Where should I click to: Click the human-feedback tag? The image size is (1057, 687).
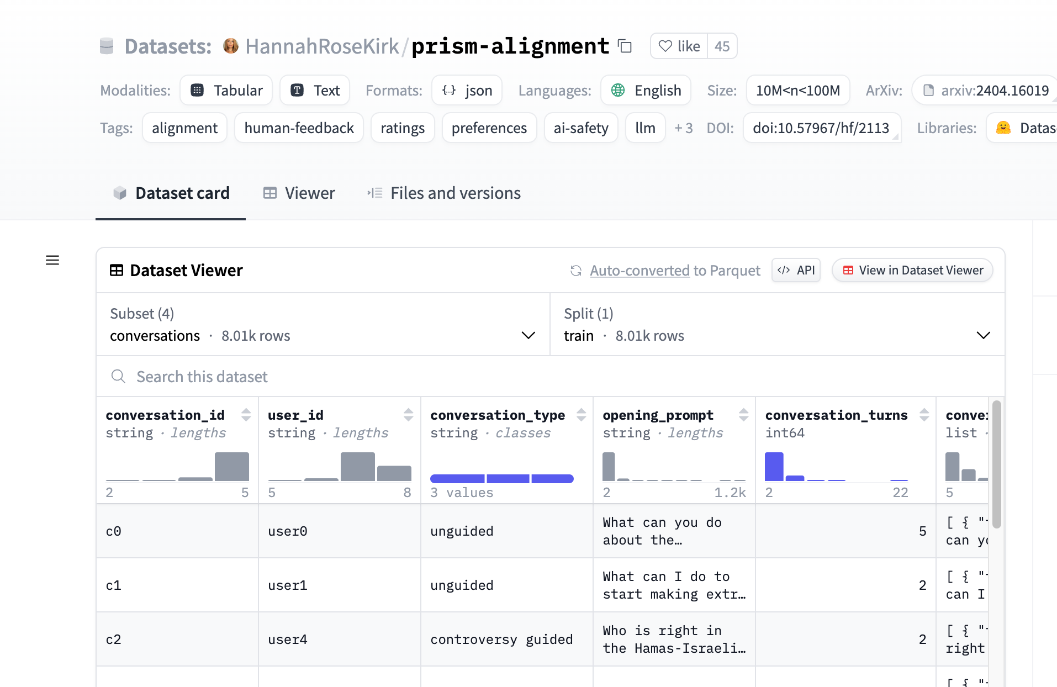click(x=299, y=128)
